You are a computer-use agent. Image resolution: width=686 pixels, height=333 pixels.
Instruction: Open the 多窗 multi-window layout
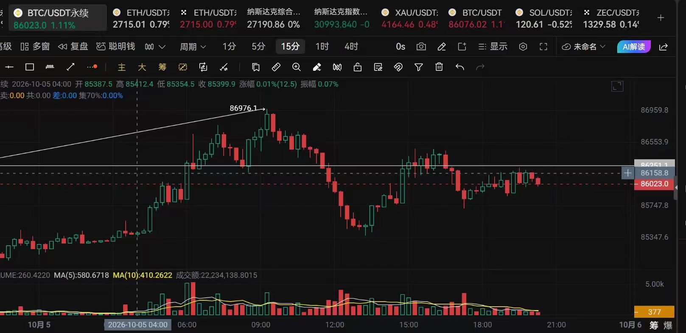point(35,47)
